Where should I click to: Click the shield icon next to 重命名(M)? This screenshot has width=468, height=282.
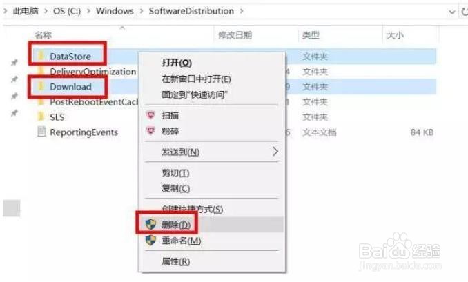point(150,240)
